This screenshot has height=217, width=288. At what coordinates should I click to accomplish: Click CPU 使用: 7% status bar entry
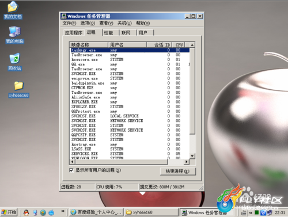pos(117,187)
